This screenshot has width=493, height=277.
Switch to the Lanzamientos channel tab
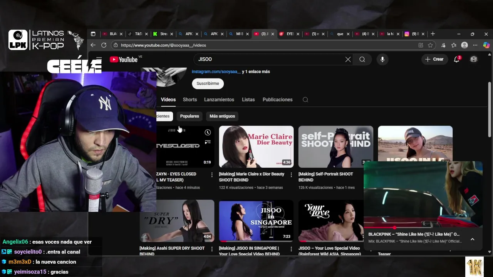click(x=219, y=100)
